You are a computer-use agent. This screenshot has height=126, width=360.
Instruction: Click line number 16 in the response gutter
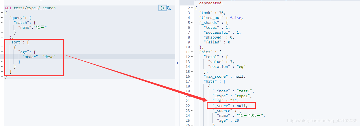[188, 77]
